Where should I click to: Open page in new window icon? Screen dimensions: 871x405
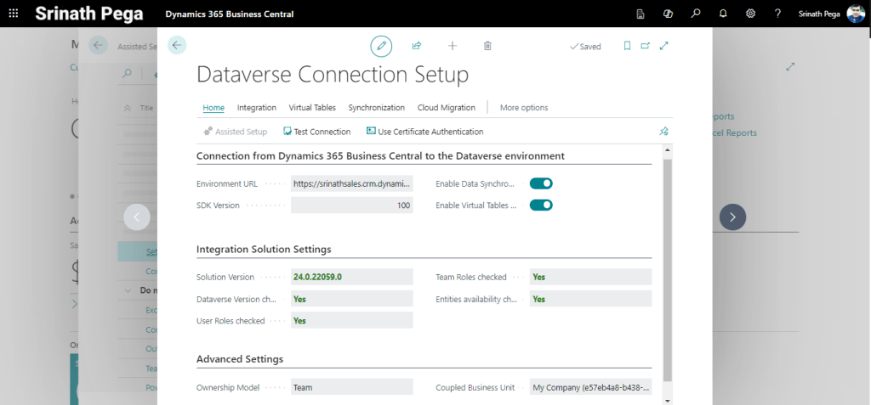645,46
